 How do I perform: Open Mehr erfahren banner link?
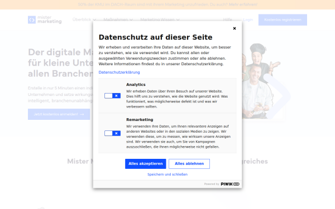point(243,4)
